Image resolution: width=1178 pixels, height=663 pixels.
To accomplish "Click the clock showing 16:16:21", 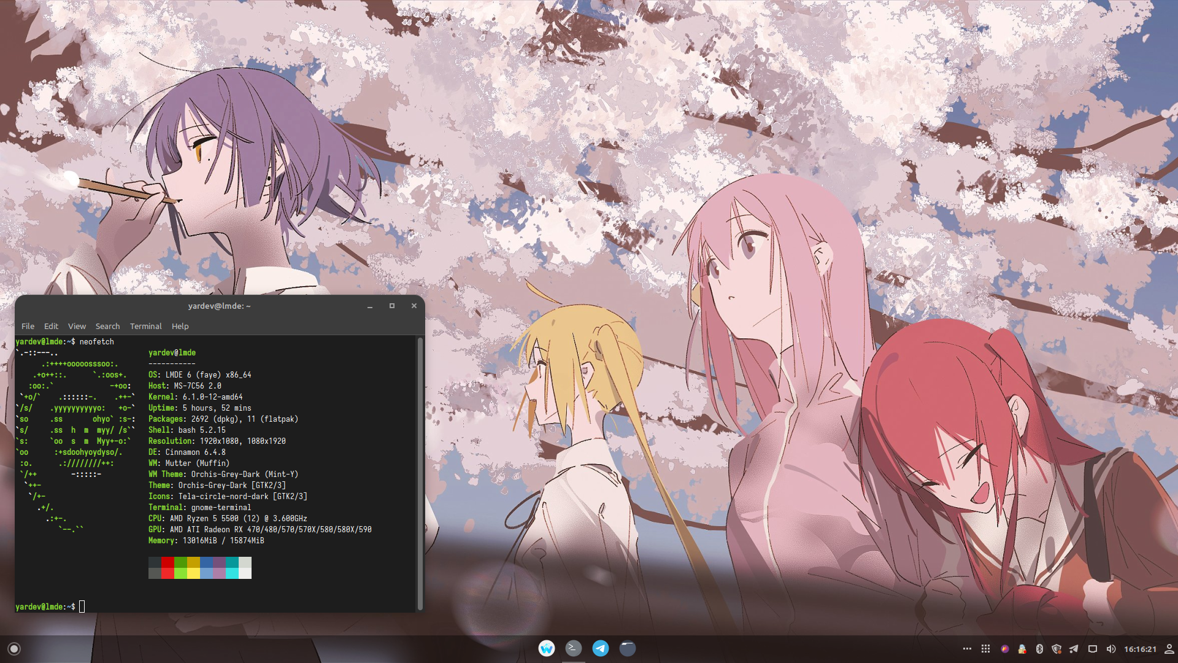I will tap(1140, 649).
